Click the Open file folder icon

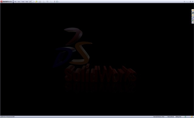coord(36,2)
